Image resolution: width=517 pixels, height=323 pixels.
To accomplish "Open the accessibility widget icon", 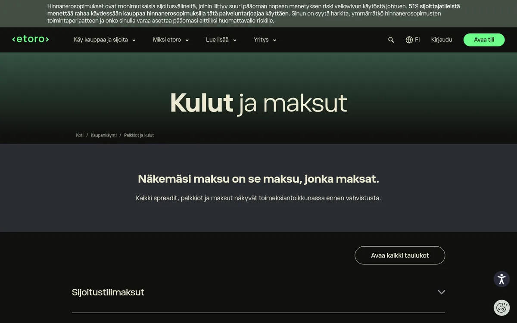I will pyautogui.click(x=501, y=279).
